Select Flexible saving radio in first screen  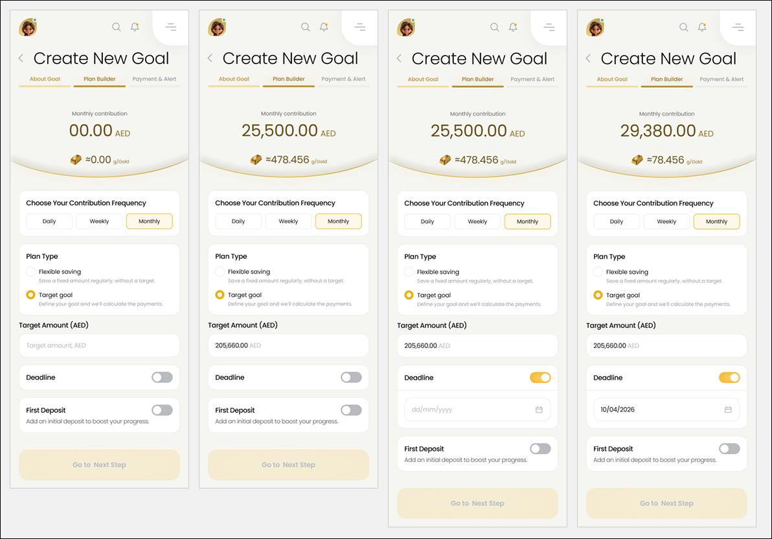pyautogui.click(x=30, y=272)
